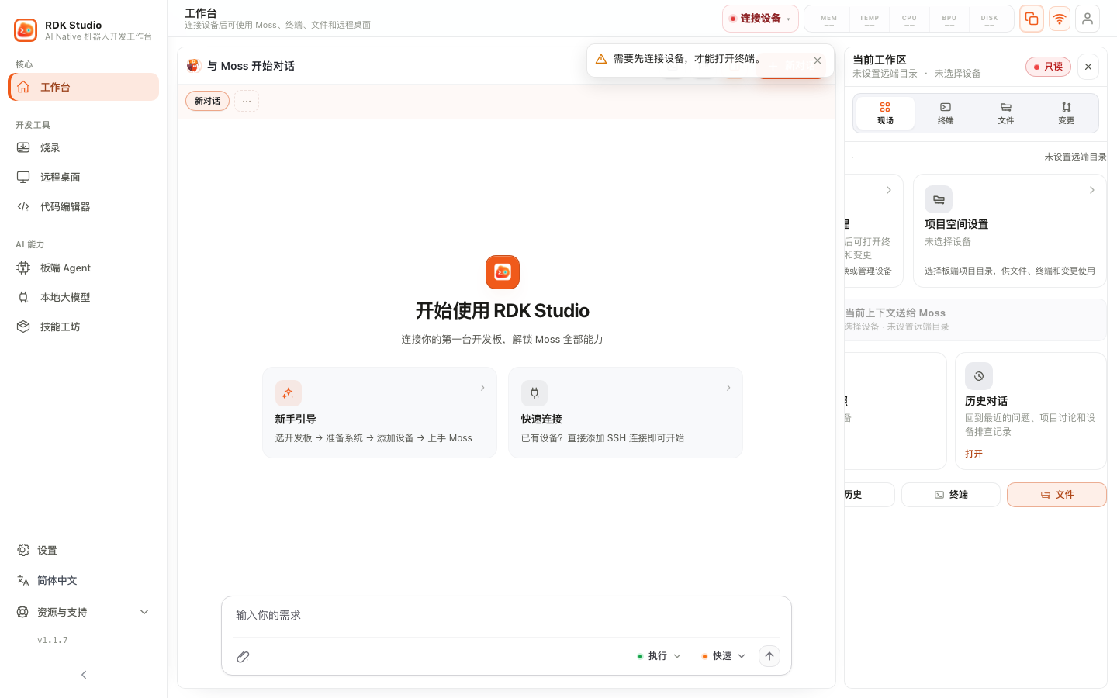The image size is (1117, 698).
Task: Click the RDK Studio logo icon
Action: click(26, 30)
